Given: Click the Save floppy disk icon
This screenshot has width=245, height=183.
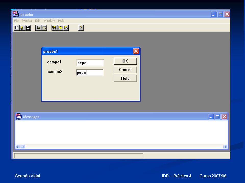Looking at the screenshot, I should tap(28, 28).
